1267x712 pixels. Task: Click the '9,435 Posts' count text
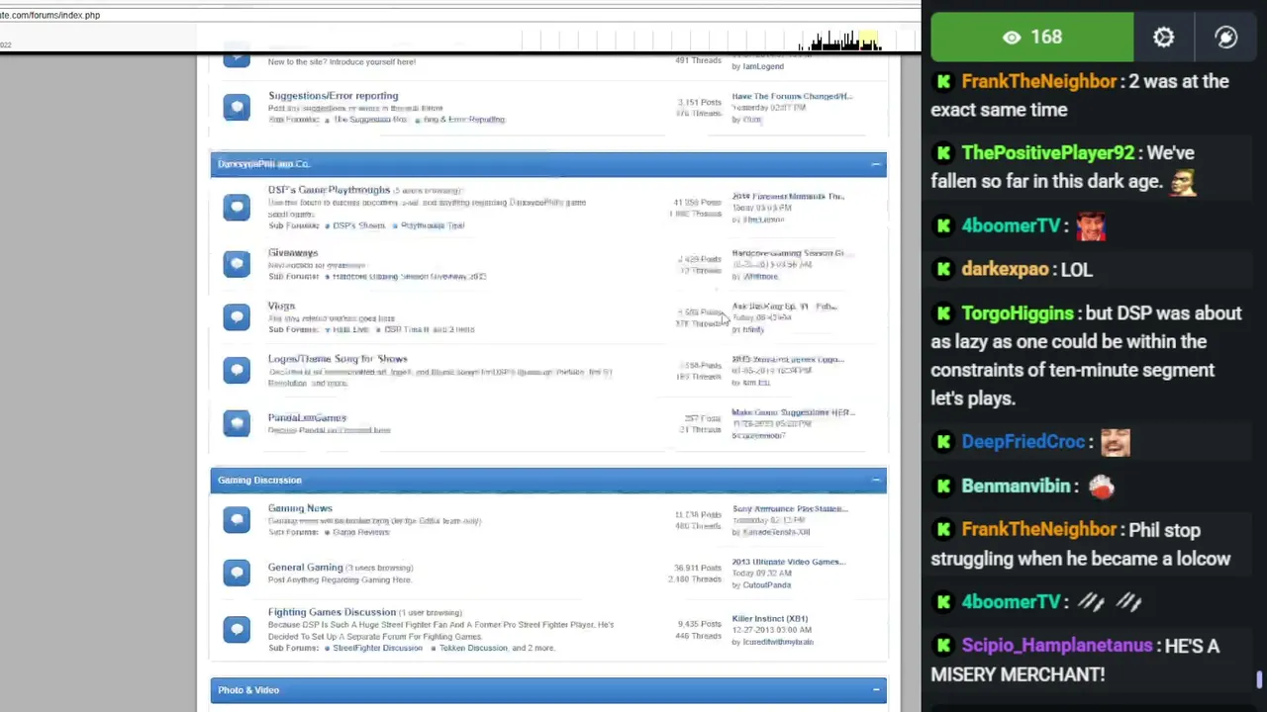[700, 625]
